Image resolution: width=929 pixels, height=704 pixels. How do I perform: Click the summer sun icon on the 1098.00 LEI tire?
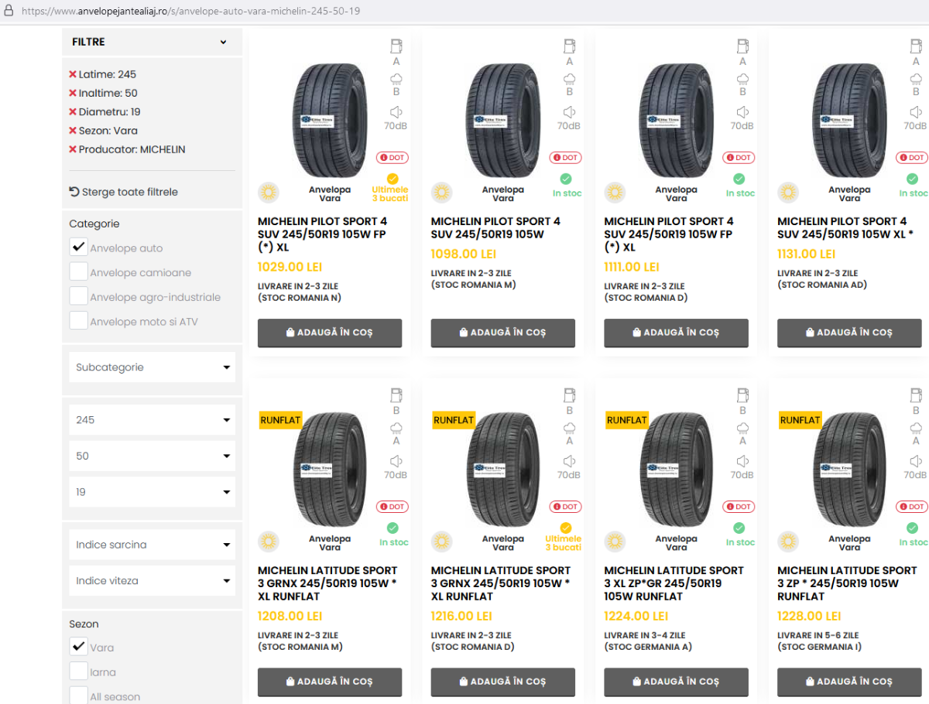tap(441, 193)
